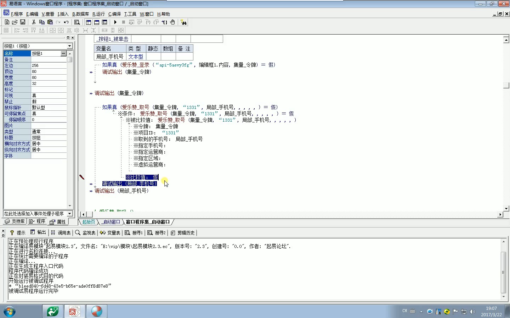Create a new file with the New icon
510x318 pixels.
coord(7,22)
